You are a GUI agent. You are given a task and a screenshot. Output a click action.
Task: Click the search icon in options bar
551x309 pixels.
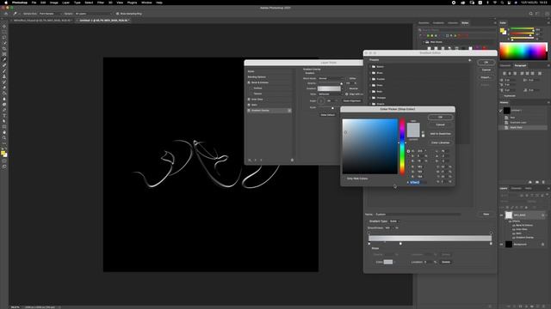click(x=530, y=14)
